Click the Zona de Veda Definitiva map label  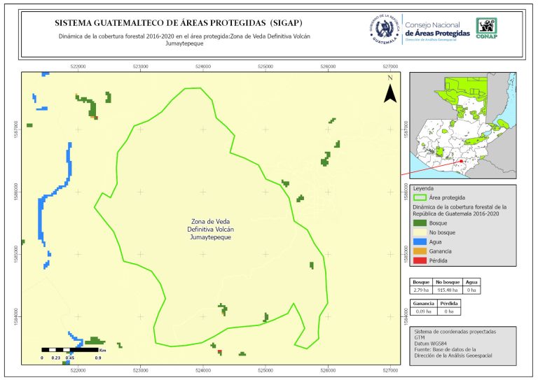coord(210,229)
